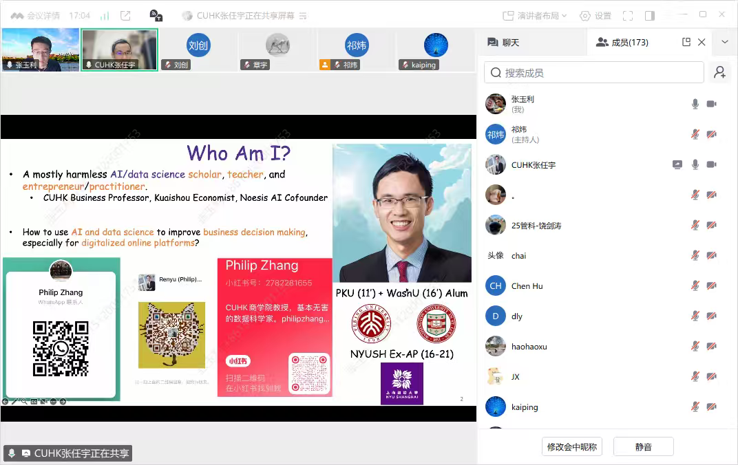Viewport: 738px width, 465px height.
Task: Click the 修改会中昵称 button
Action: click(573, 446)
